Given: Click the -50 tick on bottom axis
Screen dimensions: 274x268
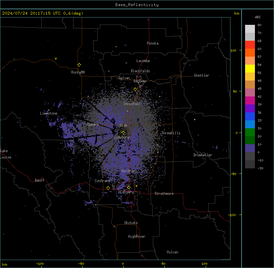Looking at the screenshot, I should click(81, 264).
